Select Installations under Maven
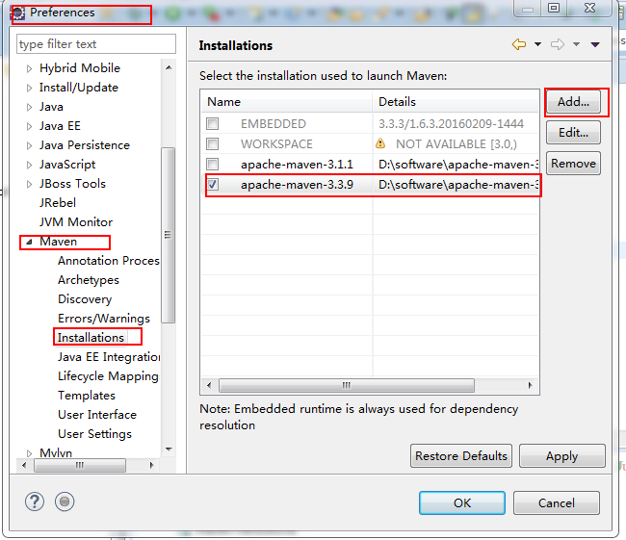The width and height of the screenshot is (626, 540). [91, 337]
